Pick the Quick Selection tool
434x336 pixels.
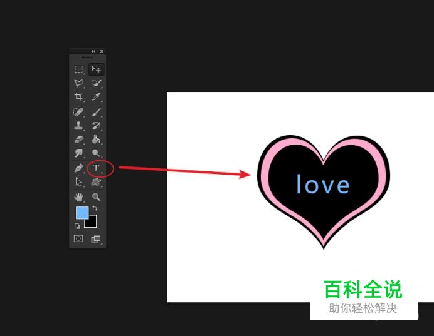[x=97, y=83]
